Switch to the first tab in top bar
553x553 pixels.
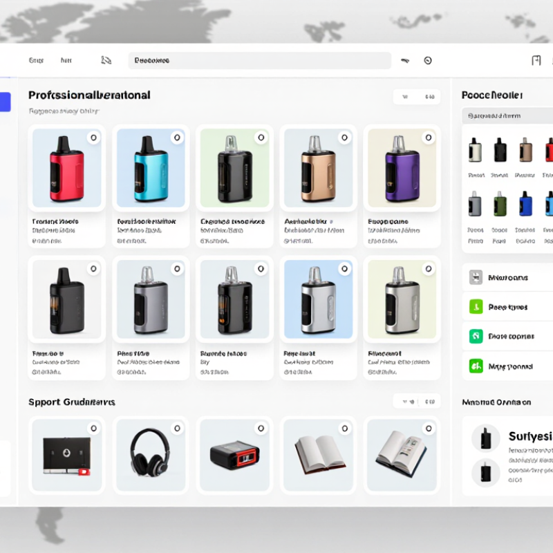pyautogui.click(x=36, y=60)
